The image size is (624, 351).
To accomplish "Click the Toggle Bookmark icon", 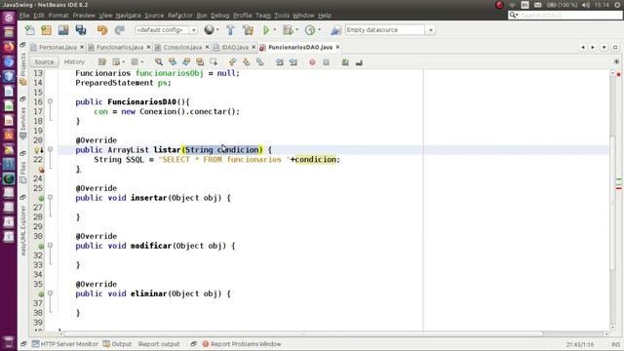I will coord(260,62).
